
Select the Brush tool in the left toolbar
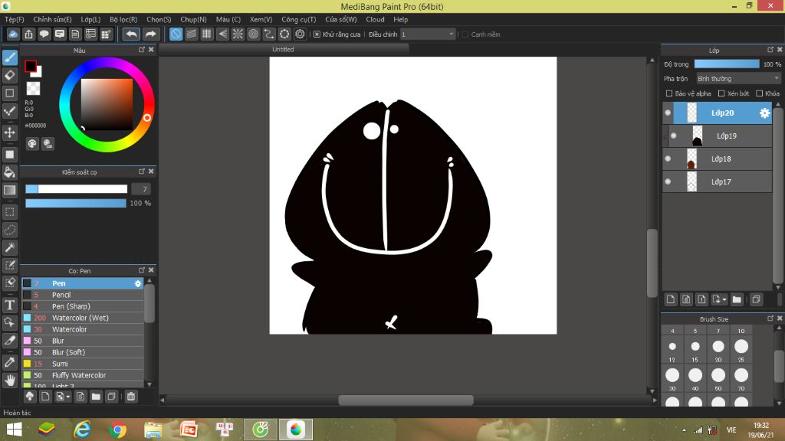click(10, 57)
